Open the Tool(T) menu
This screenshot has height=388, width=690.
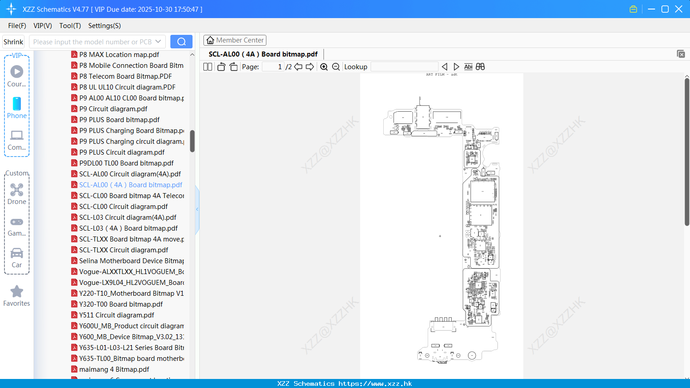point(70,26)
